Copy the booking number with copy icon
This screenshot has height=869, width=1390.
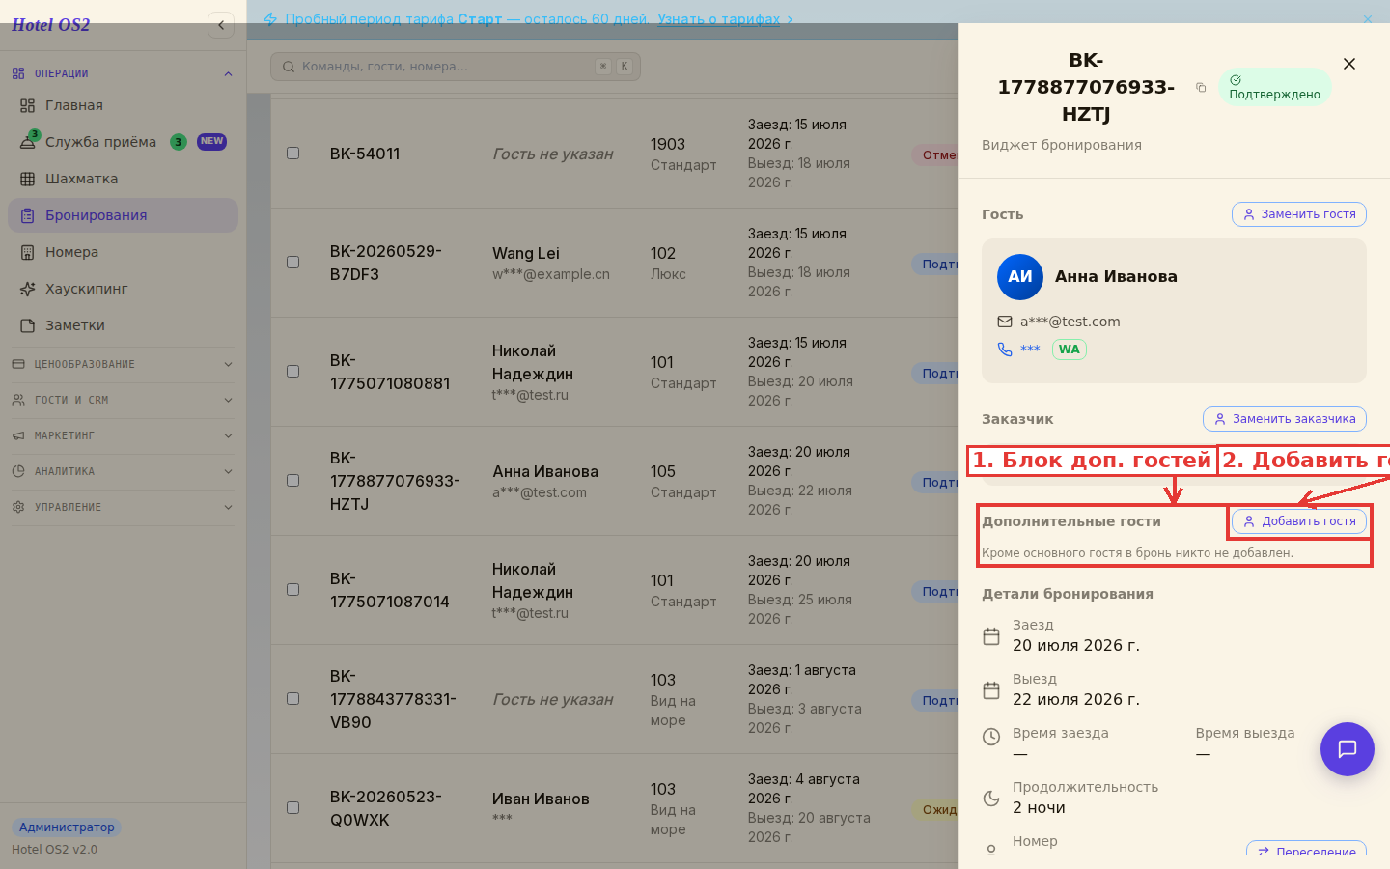[x=1201, y=88]
